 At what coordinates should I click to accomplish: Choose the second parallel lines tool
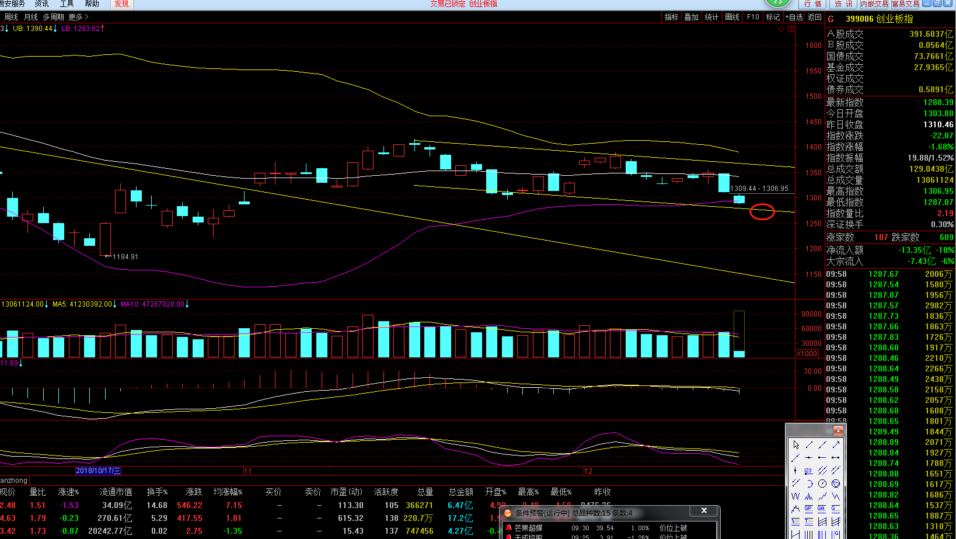point(836,470)
